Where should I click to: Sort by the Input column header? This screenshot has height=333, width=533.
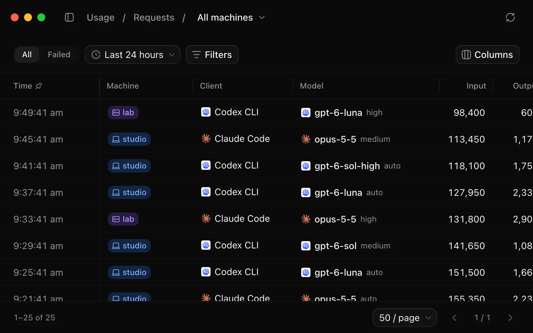476,86
